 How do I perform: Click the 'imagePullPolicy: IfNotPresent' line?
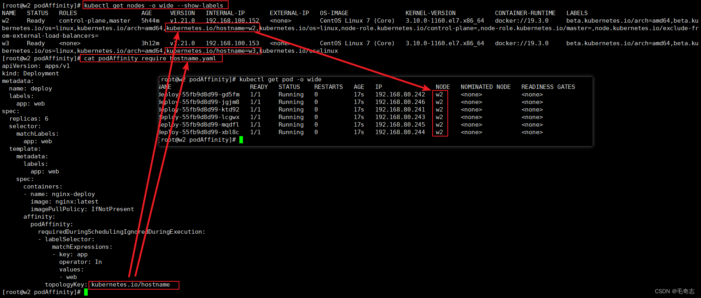pos(82,209)
